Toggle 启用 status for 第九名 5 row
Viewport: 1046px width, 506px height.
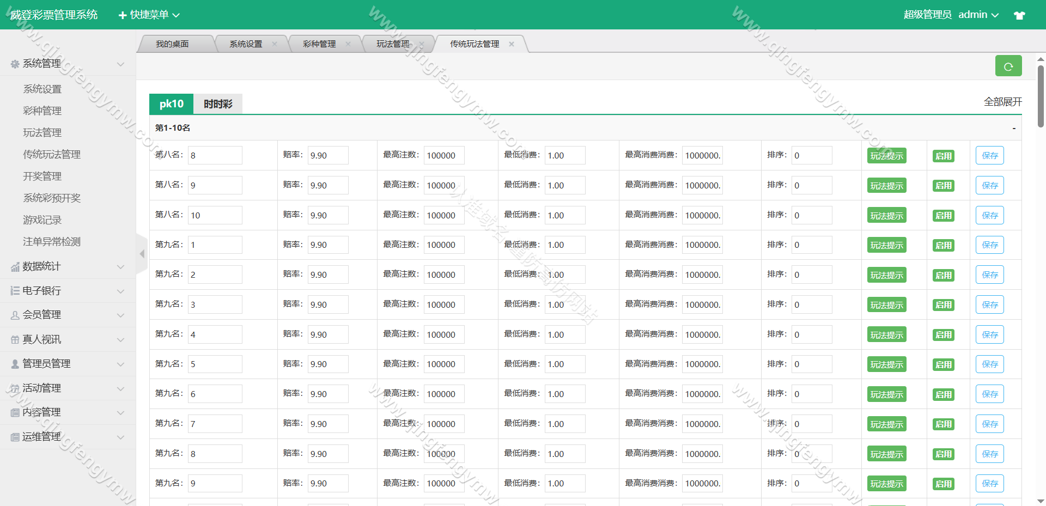pos(943,364)
